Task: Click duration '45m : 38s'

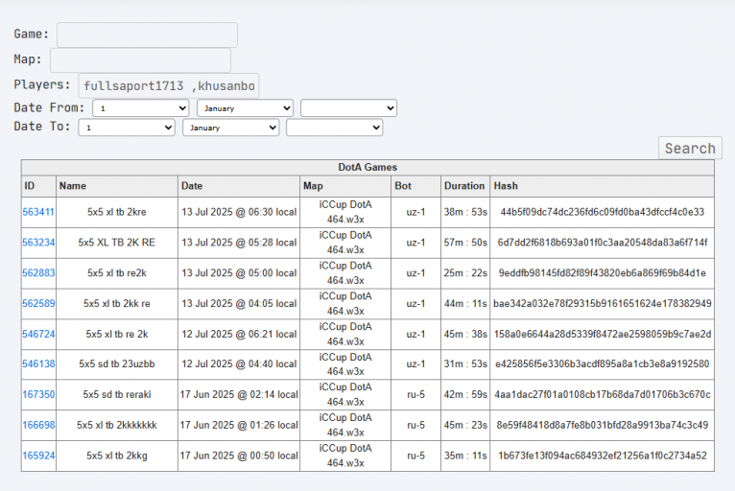Action: point(465,334)
